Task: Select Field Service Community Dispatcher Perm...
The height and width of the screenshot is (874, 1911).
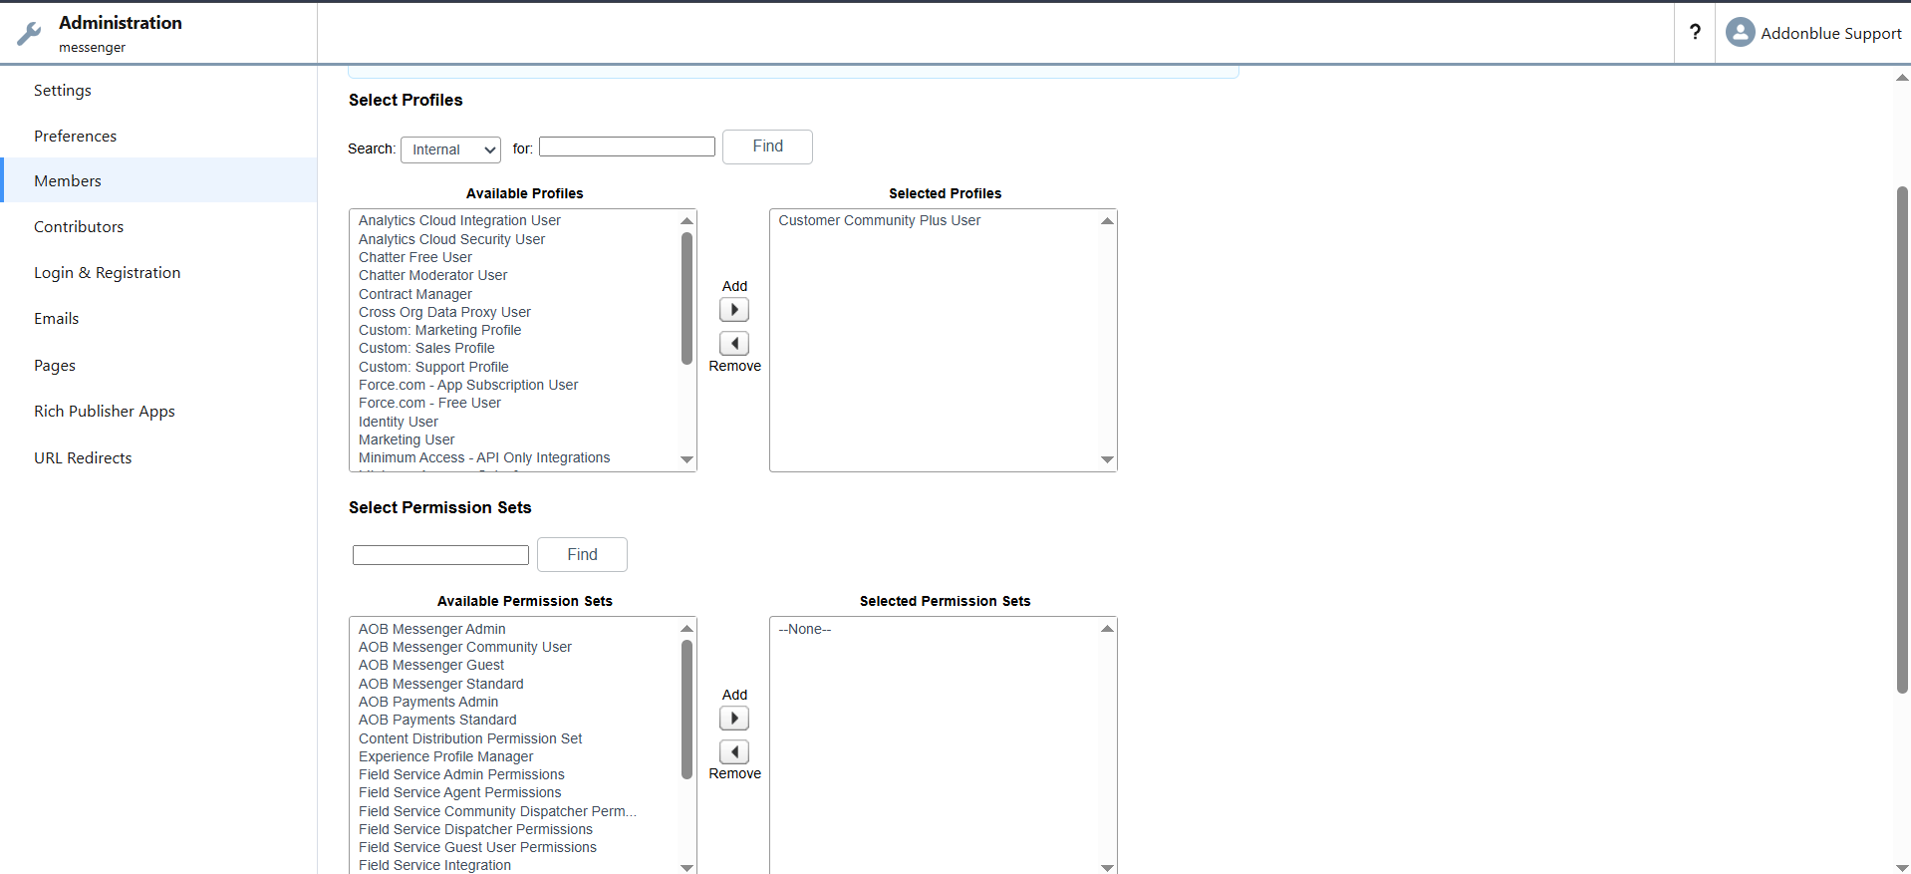Action: pyautogui.click(x=497, y=811)
